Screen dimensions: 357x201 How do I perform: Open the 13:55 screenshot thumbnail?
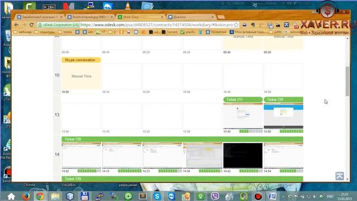coord(283,116)
